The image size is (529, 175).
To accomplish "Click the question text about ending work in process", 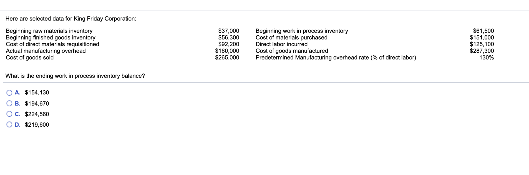I will pyautogui.click(x=75, y=75).
